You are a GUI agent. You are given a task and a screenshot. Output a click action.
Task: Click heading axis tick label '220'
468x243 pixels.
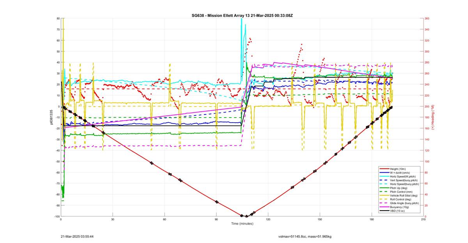[427, 95]
